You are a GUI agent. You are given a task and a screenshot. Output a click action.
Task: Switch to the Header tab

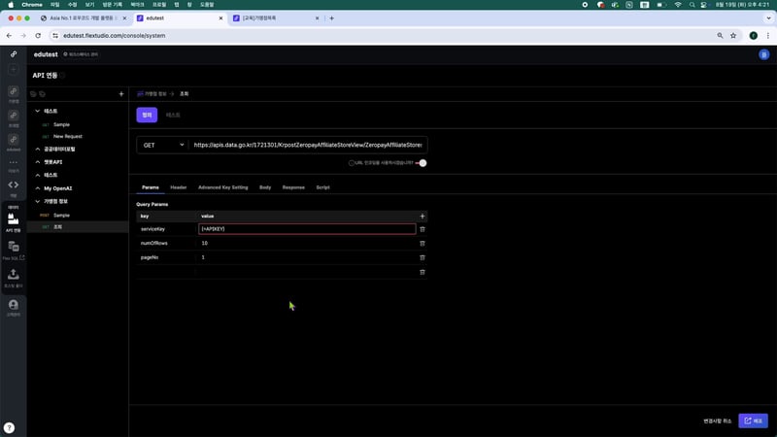pos(178,186)
